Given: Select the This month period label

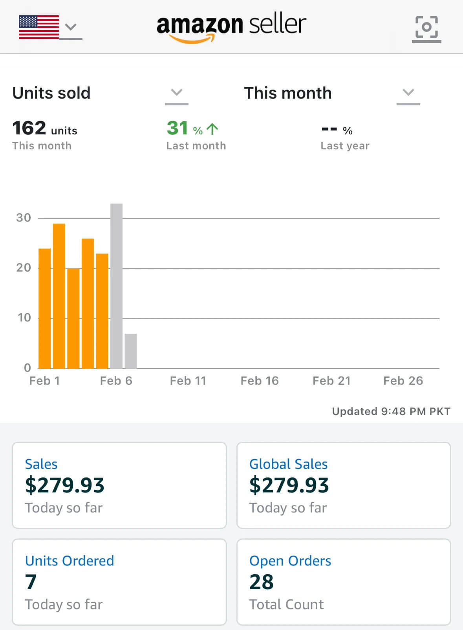Looking at the screenshot, I should [288, 93].
